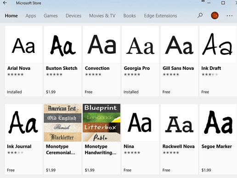This screenshot has width=237, height=178.
Task: Click the Gill Sans Nova title
Action: point(178,68)
